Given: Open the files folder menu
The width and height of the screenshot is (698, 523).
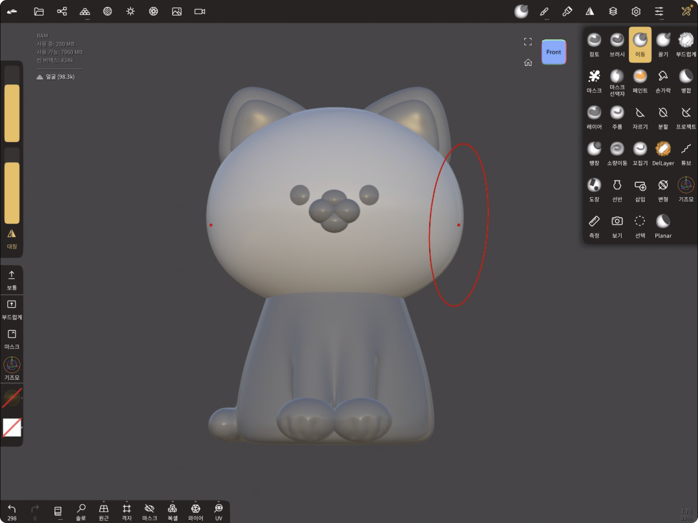Looking at the screenshot, I should coord(39,11).
